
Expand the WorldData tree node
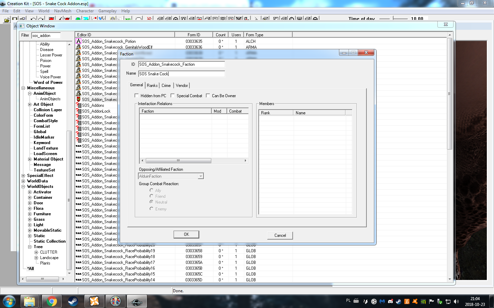(23, 181)
